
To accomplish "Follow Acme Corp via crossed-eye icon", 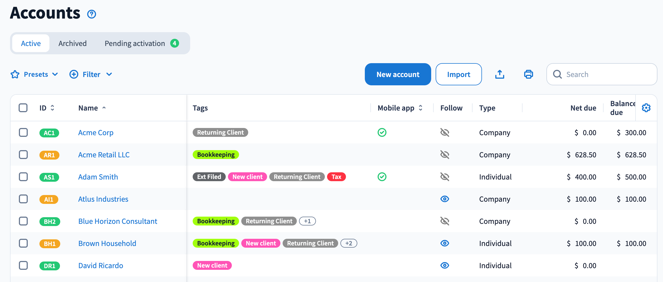I will pos(445,132).
